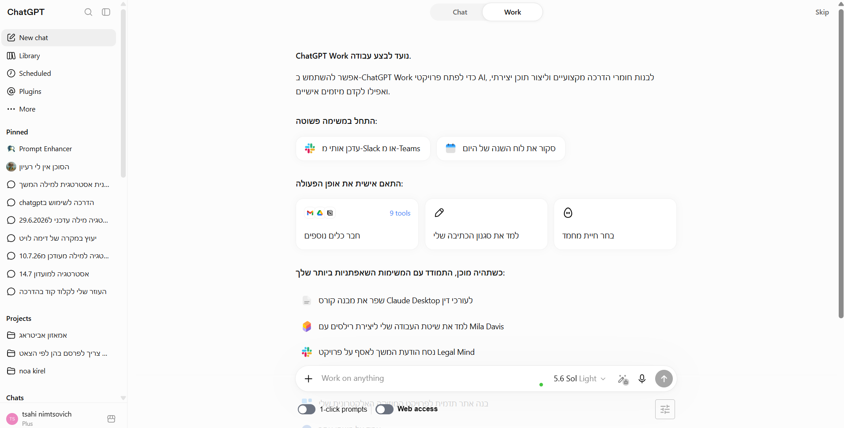Switch to the Chat tab
Image resolution: width=844 pixels, height=428 pixels.
tap(460, 12)
